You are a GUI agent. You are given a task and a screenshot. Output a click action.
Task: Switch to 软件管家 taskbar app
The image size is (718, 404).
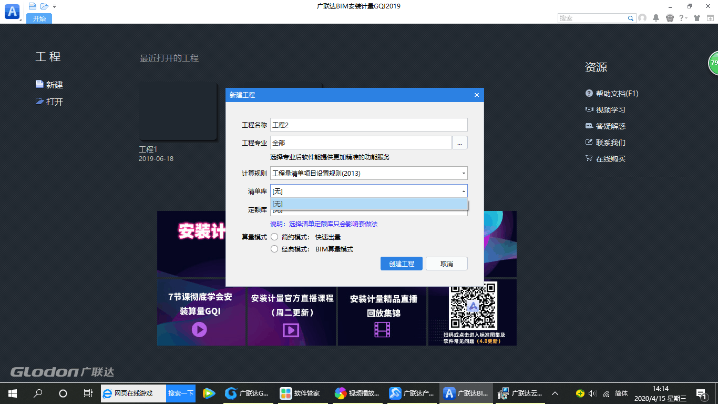[302, 393]
